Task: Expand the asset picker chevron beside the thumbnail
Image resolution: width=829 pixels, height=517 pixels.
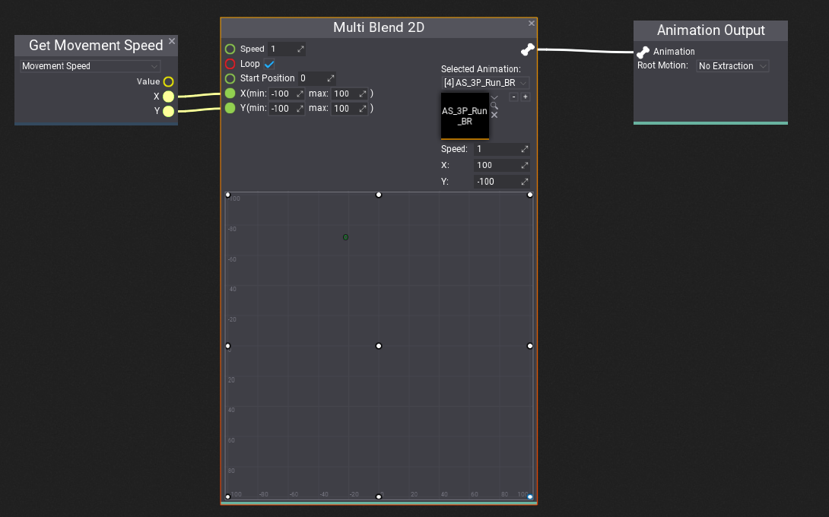Action: tap(494, 97)
